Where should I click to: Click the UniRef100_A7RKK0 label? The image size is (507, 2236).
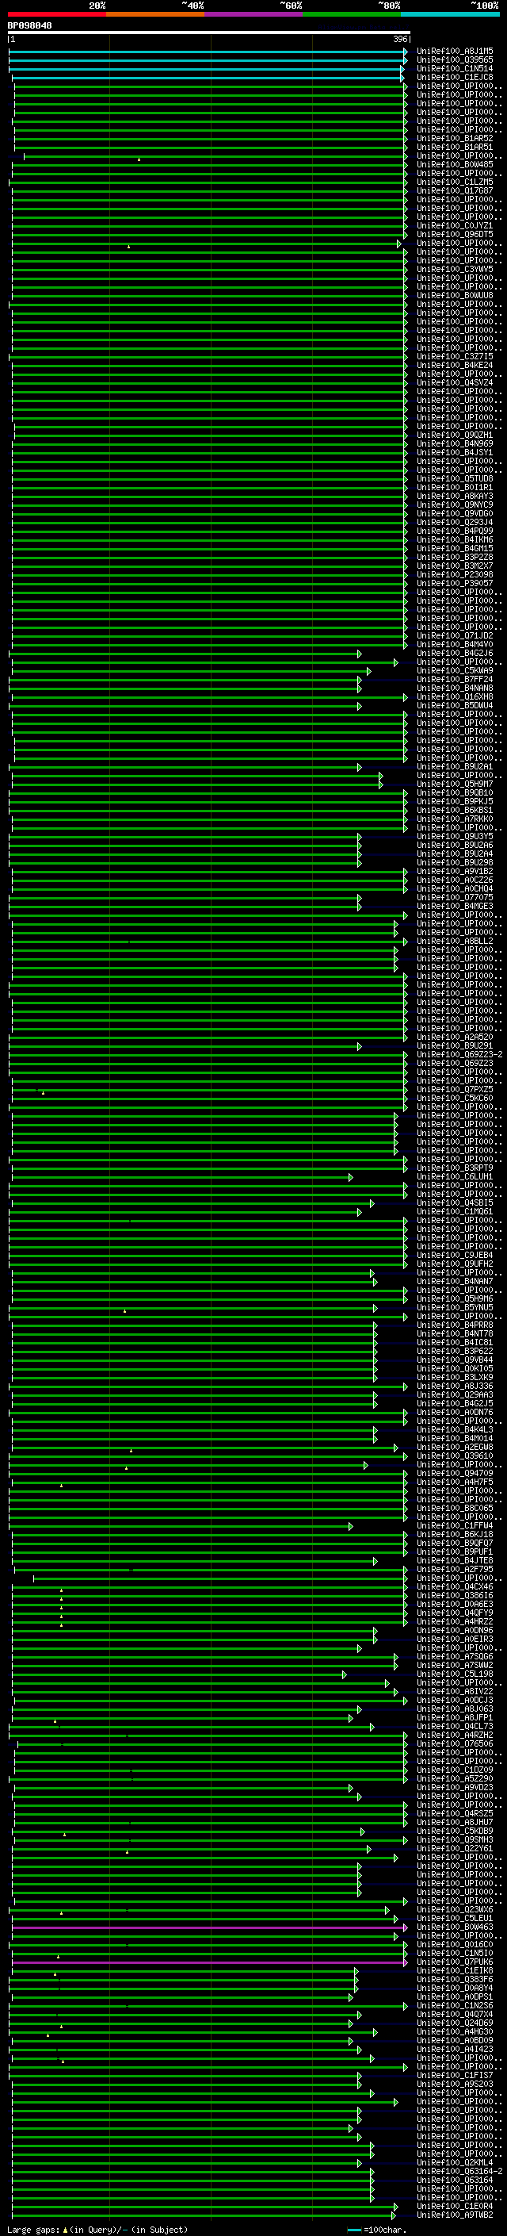click(x=455, y=819)
